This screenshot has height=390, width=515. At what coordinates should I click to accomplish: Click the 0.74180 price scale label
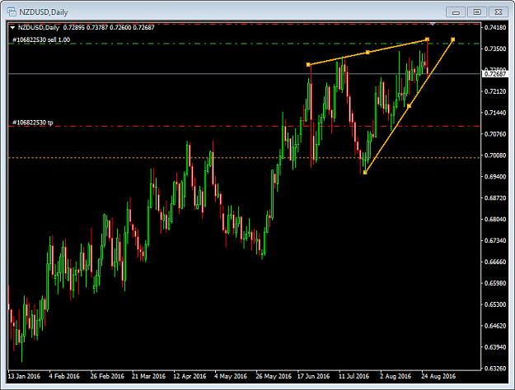point(495,27)
